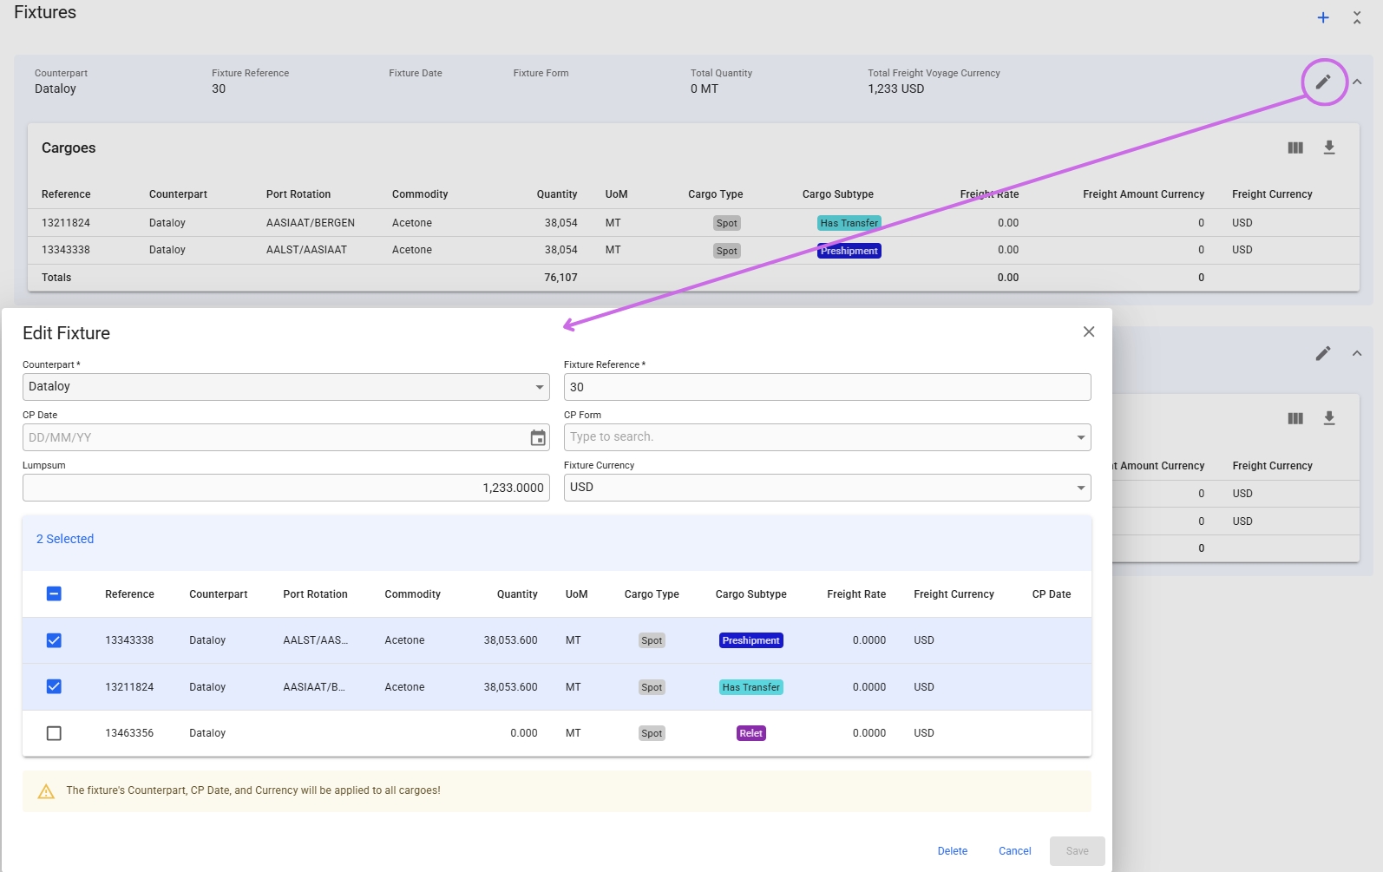The width and height of the screenshot is (1383, 872).
Task: Click the Cancel button
Action: click(1014, 851)
